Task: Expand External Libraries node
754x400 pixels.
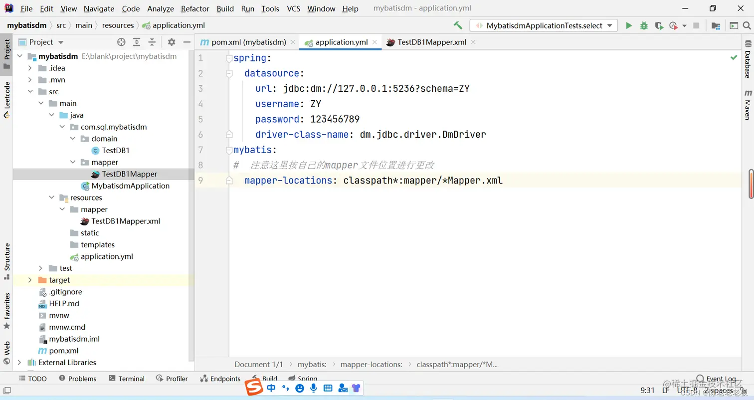Action: [20, 363]
